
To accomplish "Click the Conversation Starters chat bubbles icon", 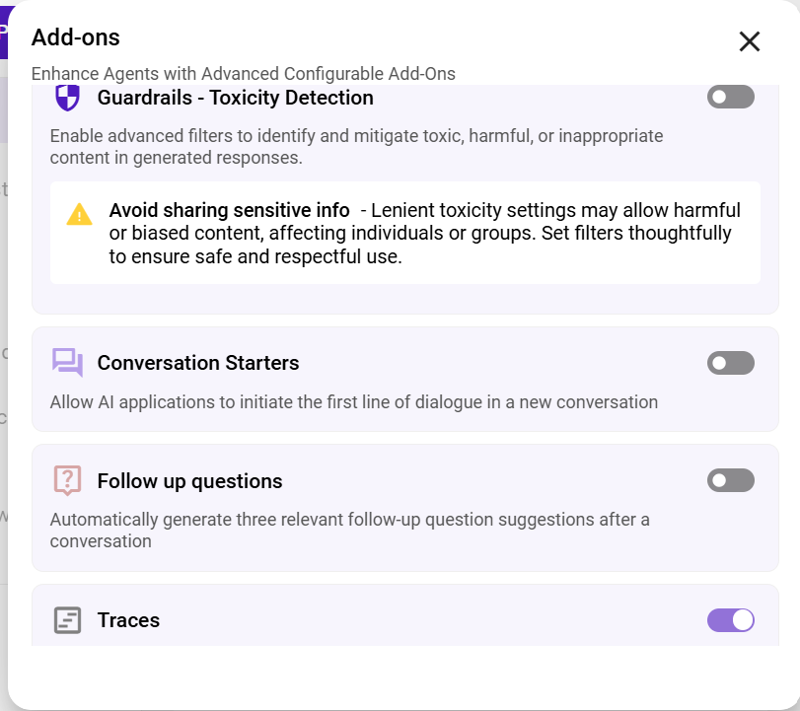I will pos(67,363).
